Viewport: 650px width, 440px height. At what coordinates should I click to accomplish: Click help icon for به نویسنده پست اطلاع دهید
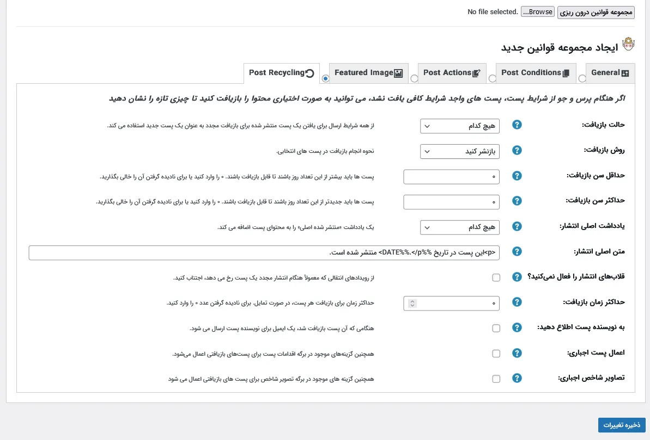coord(517,328)
